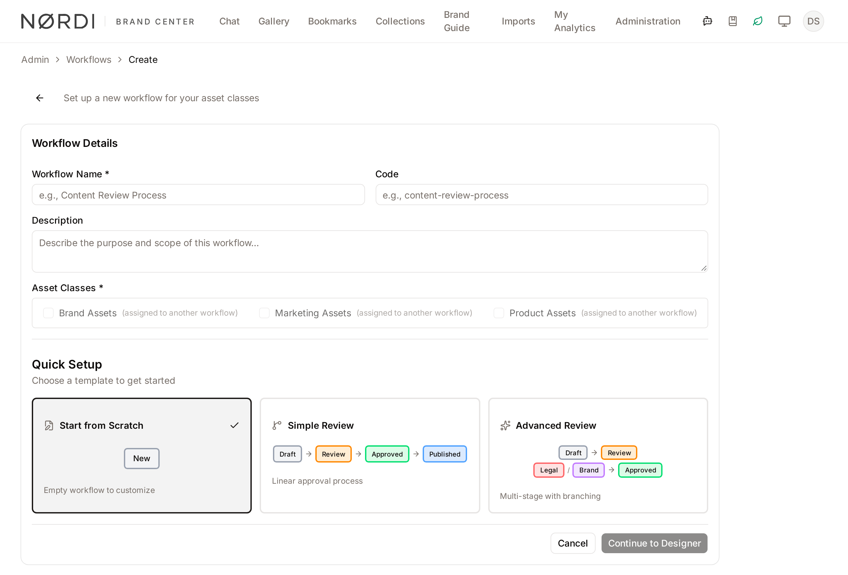848x575 pixels.
Task: Select the Simple Review template card
Action: [370, 456]
